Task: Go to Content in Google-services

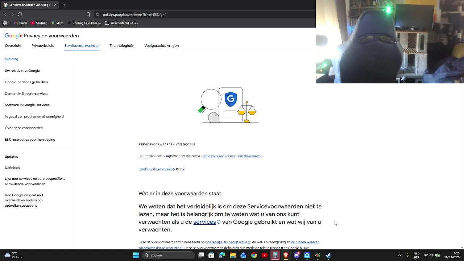Action: [26, 94]
